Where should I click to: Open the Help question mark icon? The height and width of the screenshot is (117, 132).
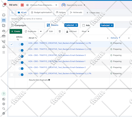pos(4,94)
